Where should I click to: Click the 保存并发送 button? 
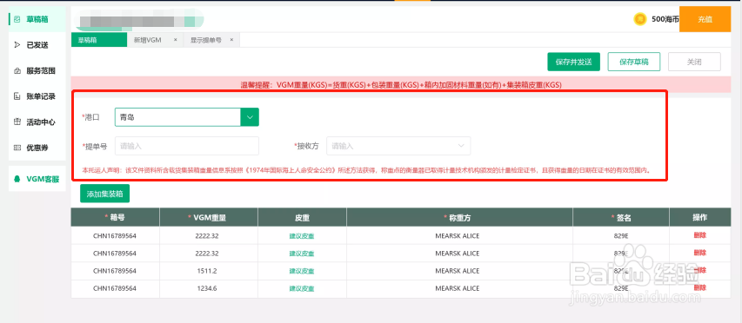(573, 62)
